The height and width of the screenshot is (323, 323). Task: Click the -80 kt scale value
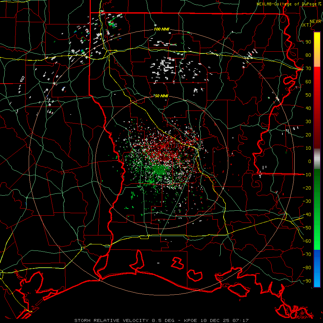(x=307, y=268)
